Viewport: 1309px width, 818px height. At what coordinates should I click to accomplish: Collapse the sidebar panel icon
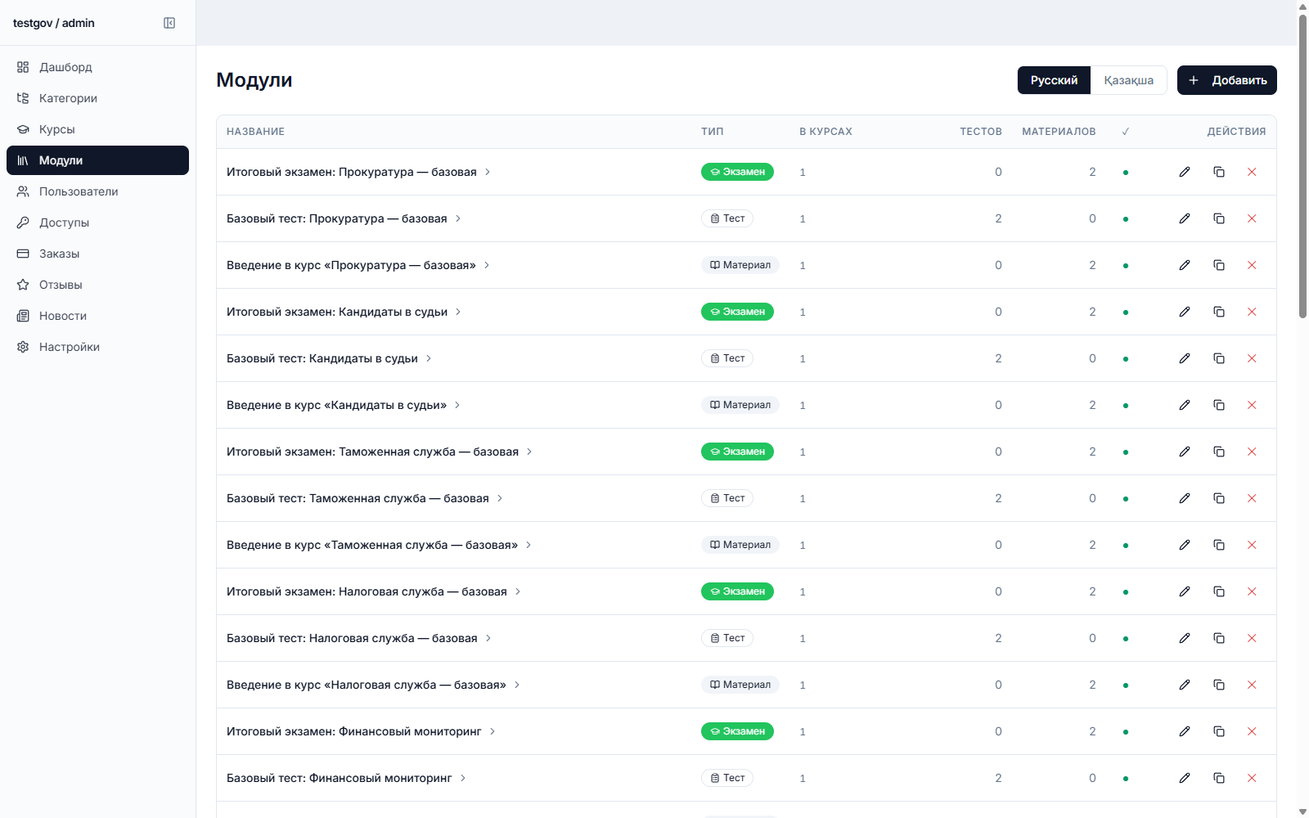pyautogui.click(x=169, y=23)
